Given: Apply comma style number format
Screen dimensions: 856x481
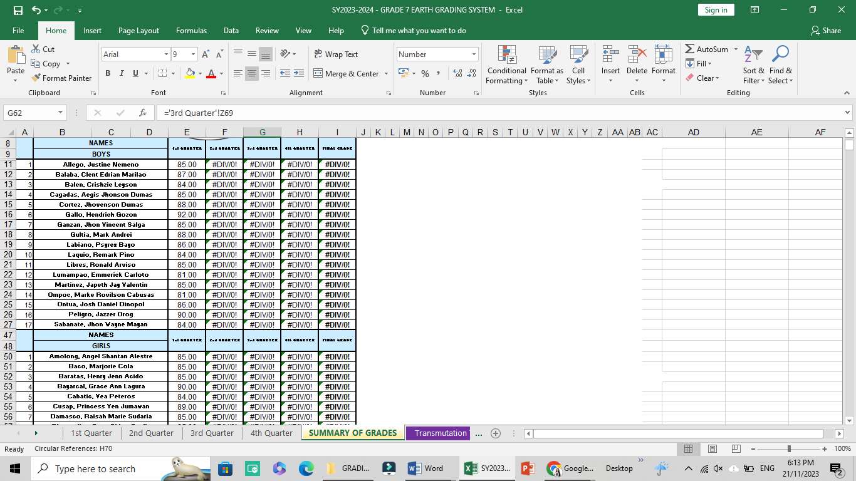Looking at the screenshot, I should tap(438, 73).
